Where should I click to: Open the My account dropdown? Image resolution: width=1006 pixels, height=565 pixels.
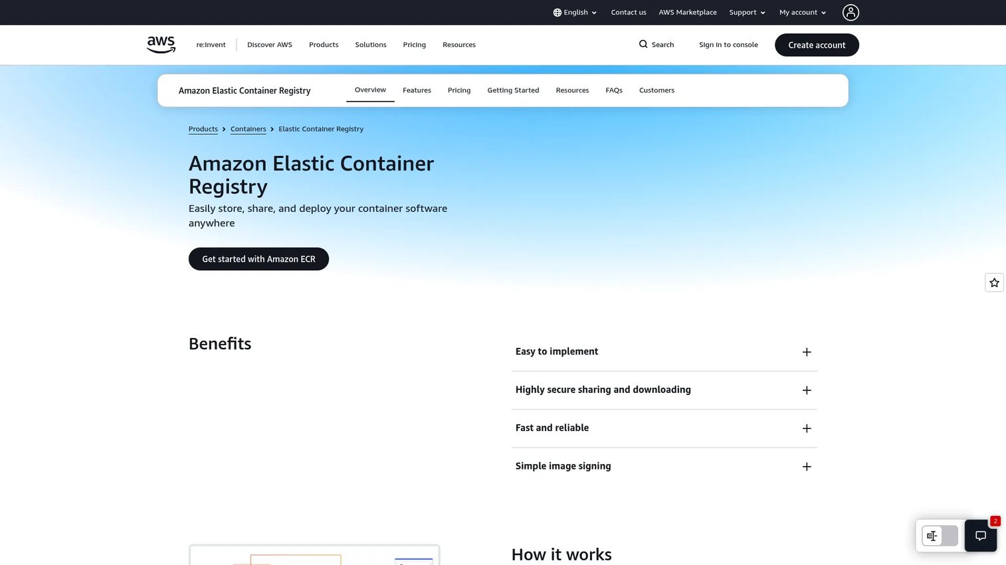tap(803, 13)
